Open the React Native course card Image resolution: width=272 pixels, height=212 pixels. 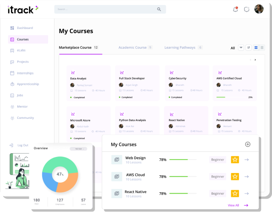click(186, 120)
